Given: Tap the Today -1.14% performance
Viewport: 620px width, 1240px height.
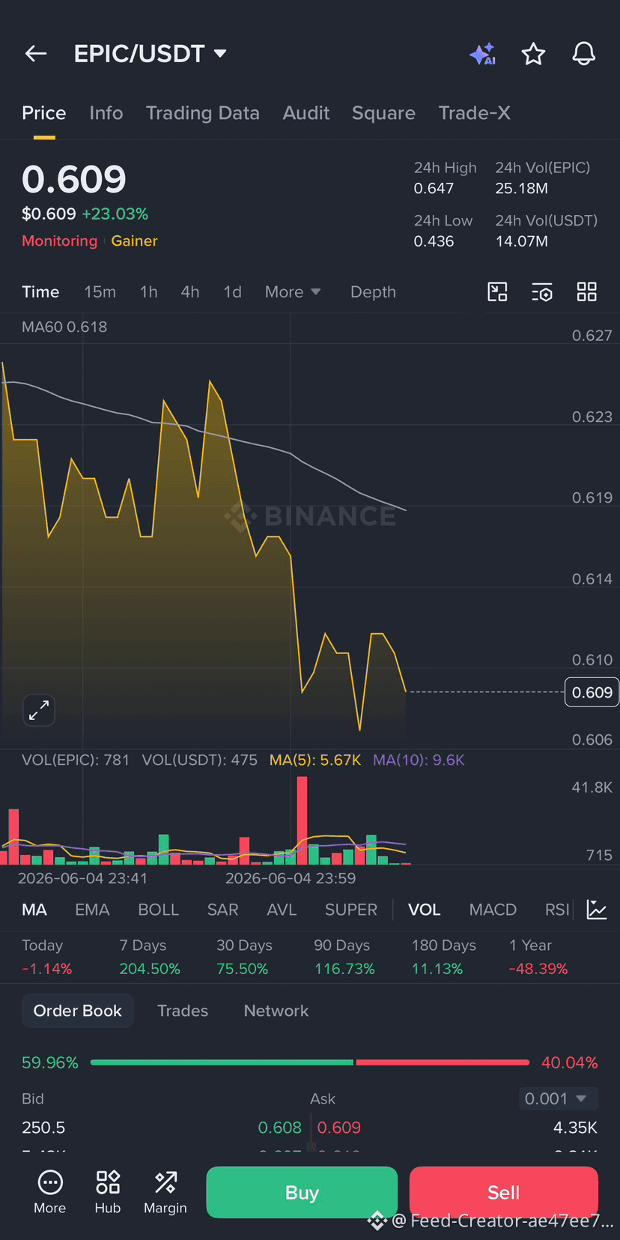Looking at the screenshot, I should pyautogui.click(x=47, y=957).
